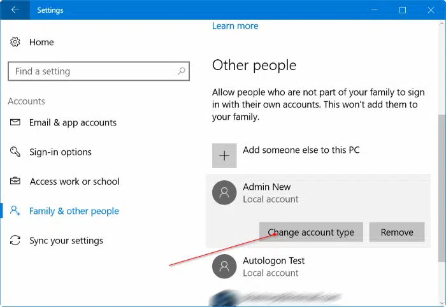Click the Access work or school briefcase icon
Image resolution: width=446 pixels, height=307 pixels.
click(15, 181)
